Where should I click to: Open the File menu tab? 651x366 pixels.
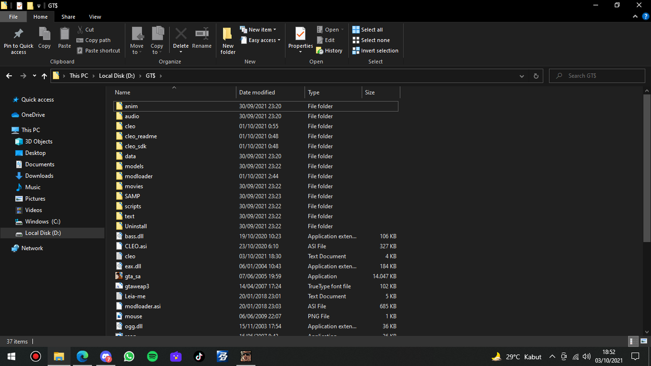(13, 17)
